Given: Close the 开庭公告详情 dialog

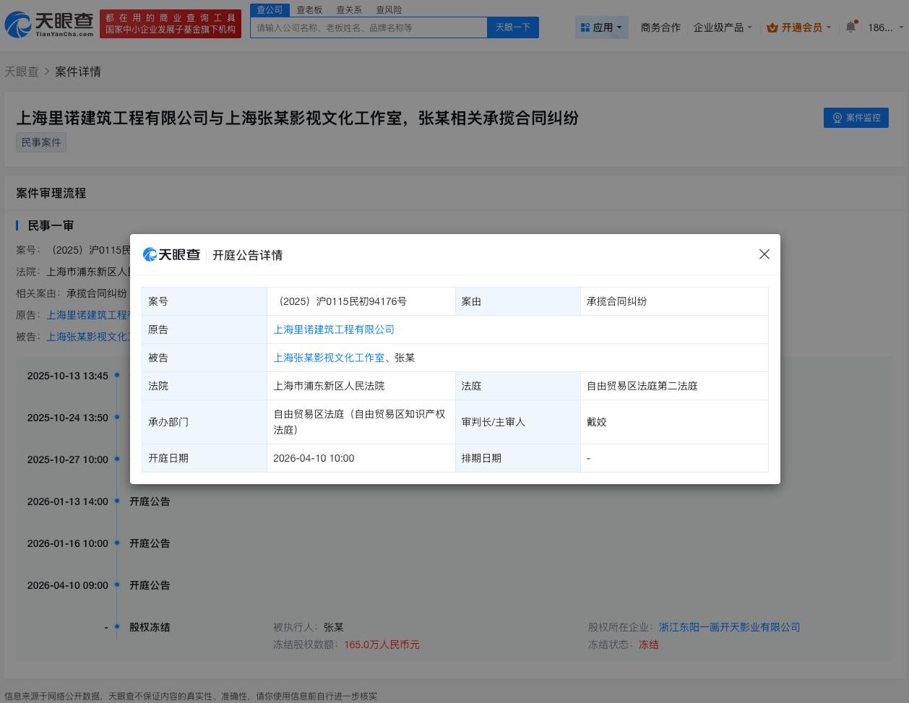Looking at the screenshot, I should (x=764, y=254).
